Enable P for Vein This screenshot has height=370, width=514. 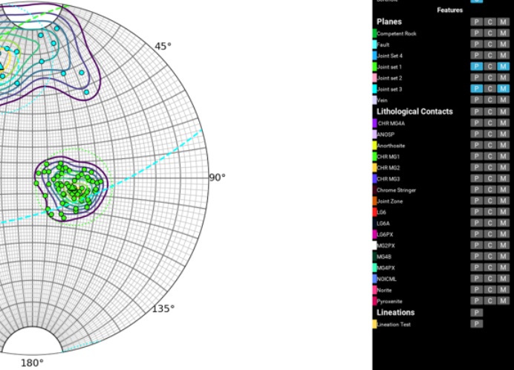pos(476,100)
